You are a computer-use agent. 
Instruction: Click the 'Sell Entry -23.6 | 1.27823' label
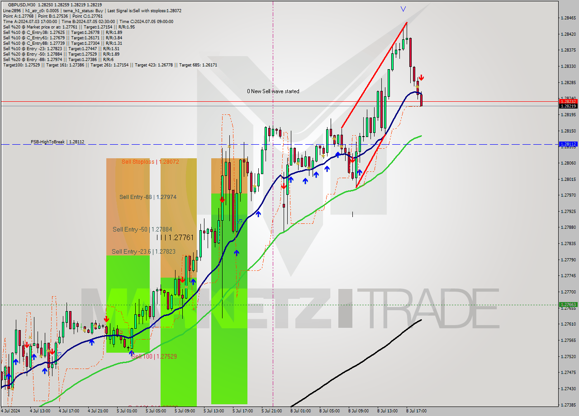coord(144,252)
